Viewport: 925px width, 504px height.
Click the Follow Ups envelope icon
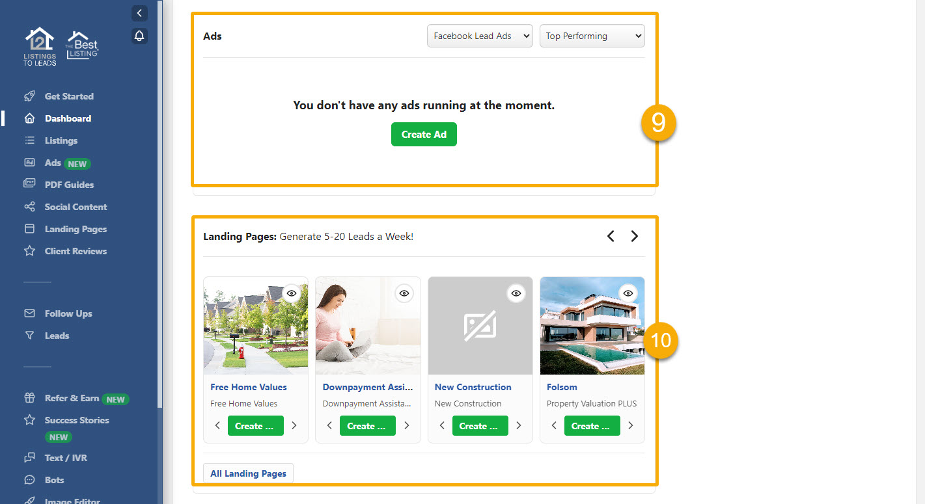coord(29,313)
